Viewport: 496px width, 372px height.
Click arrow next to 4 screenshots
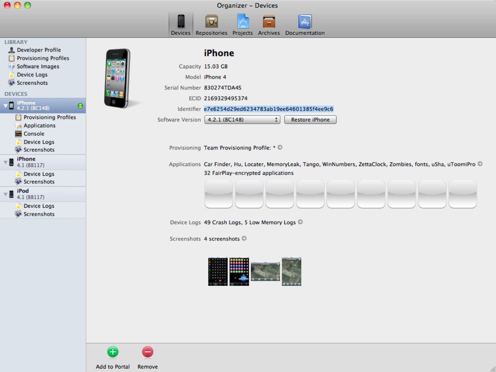tap(244, 238)
